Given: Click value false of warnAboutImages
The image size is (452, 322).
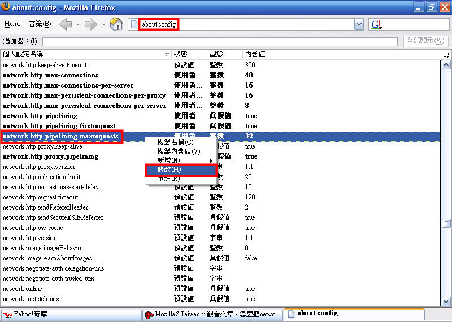Looking at the screenshot, I should click(x=251, y=258).
